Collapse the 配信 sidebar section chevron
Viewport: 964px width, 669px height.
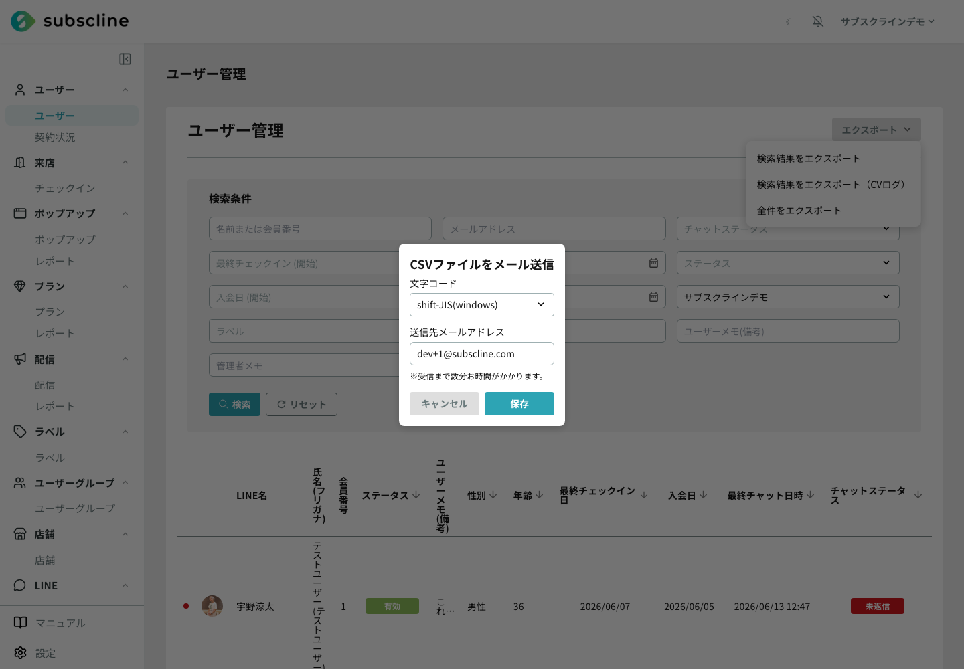click(125, 359)
